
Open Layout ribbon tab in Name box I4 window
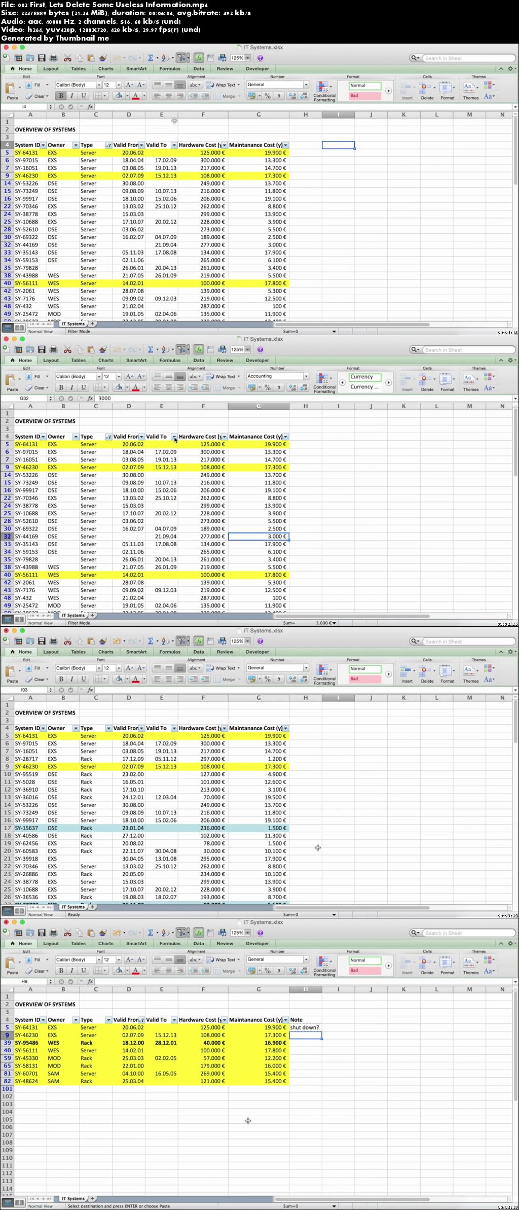pos(51,68)
